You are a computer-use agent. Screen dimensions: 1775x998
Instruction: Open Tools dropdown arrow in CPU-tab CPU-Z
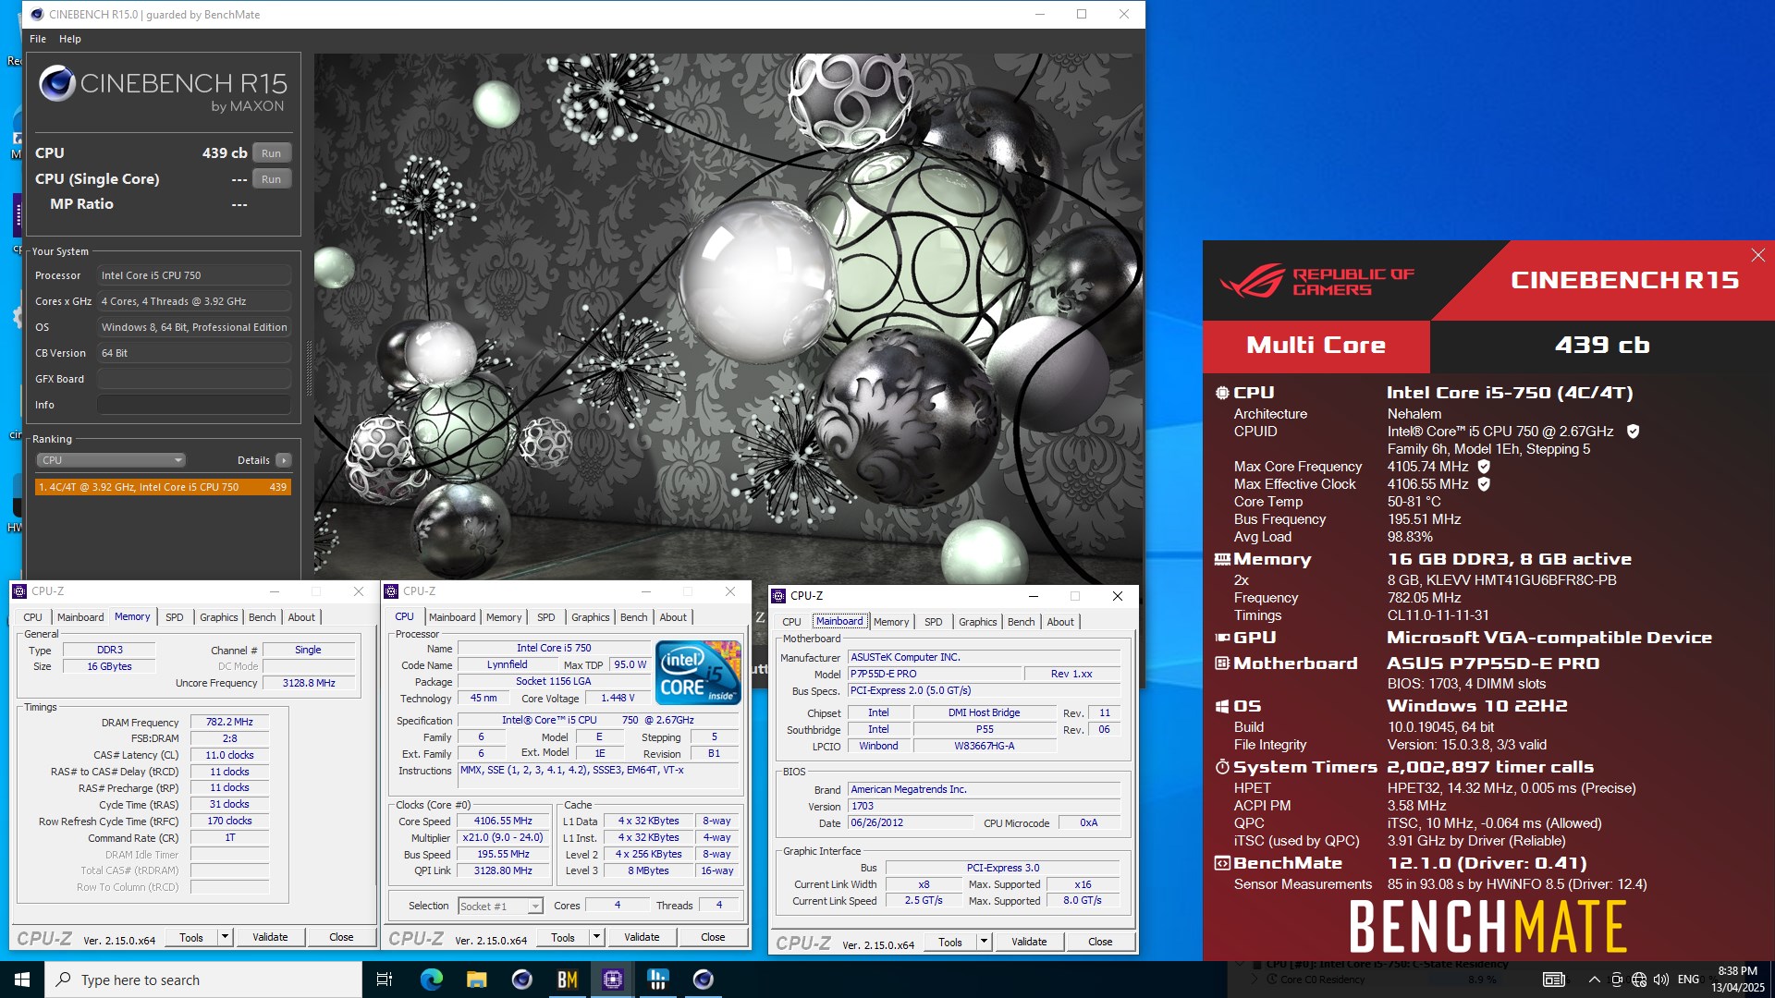point(596,937)
